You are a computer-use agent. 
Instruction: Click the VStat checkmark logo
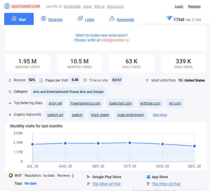pos(169,18)
